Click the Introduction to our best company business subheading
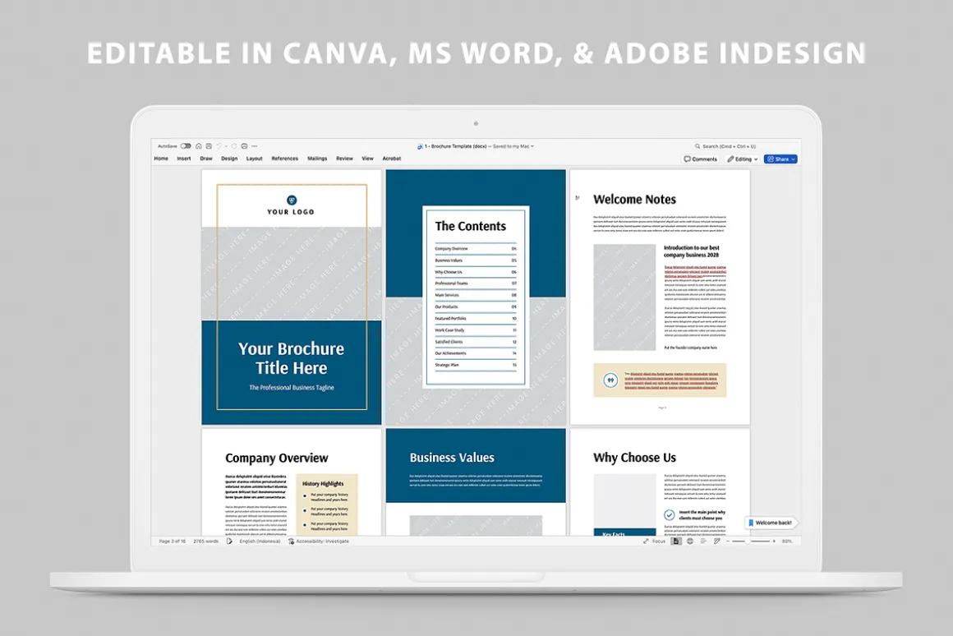Viewport: 953px width, 636px height. pos(692,251)
